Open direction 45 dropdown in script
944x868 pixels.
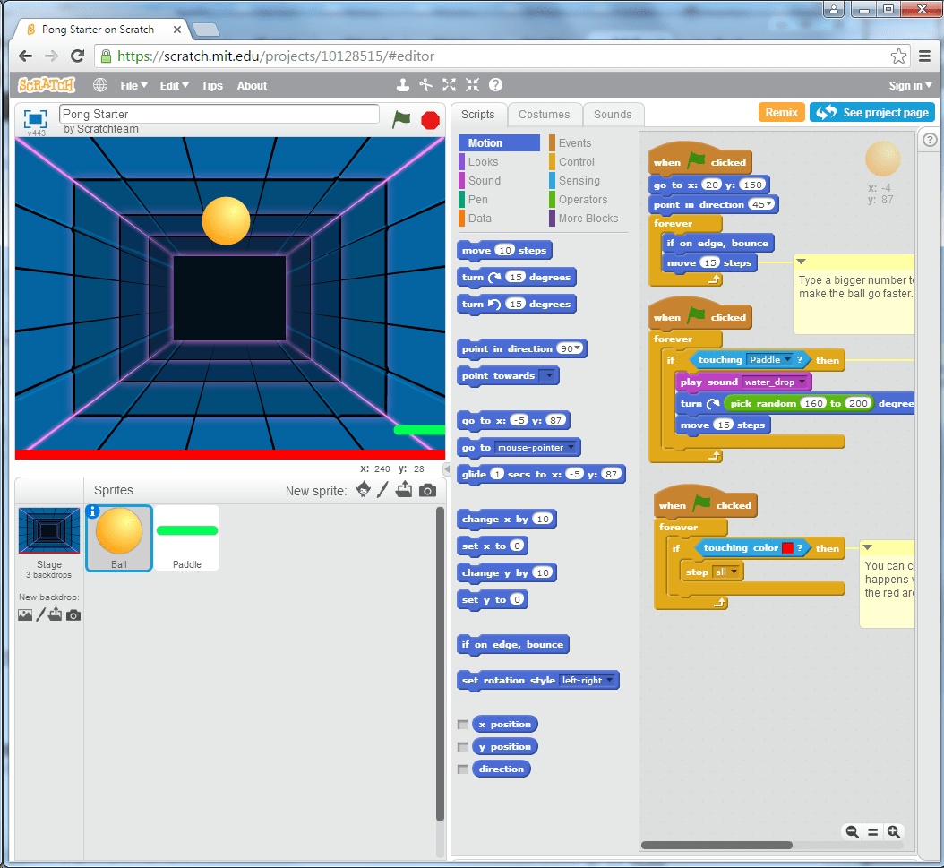click(768, 204)
